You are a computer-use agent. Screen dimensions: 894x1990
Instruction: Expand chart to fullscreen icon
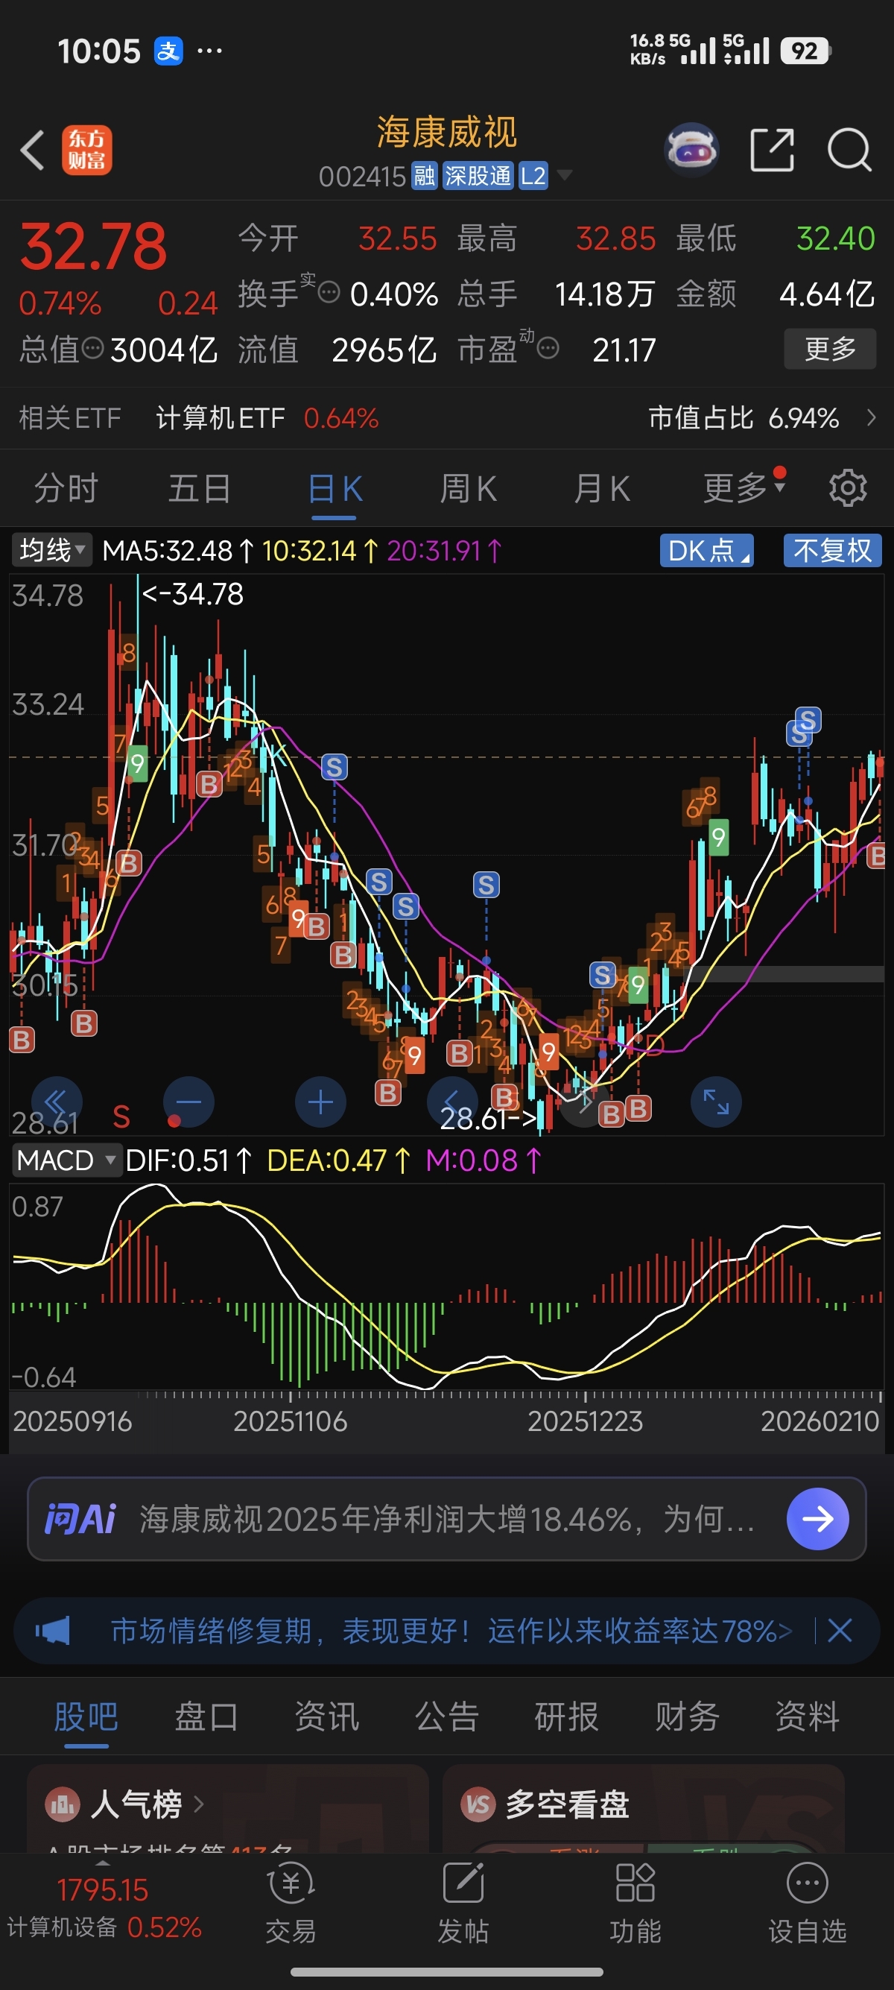click(x=716, y=1102)
